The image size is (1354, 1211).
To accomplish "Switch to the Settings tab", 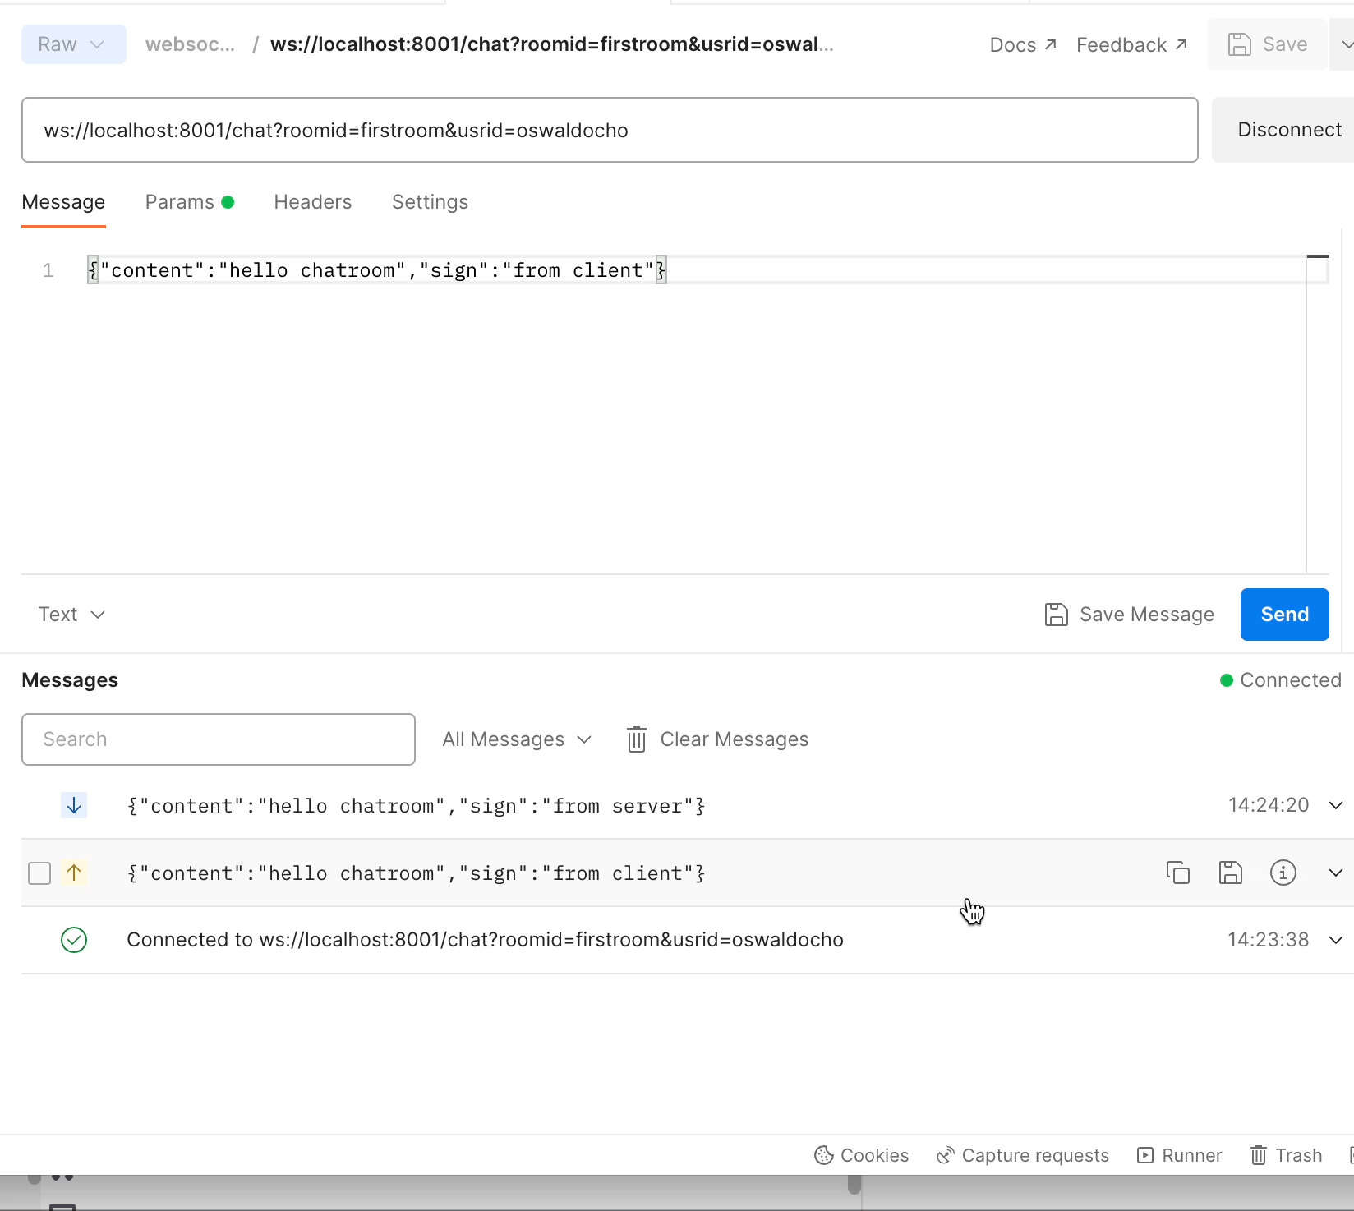I will [430, 202].
